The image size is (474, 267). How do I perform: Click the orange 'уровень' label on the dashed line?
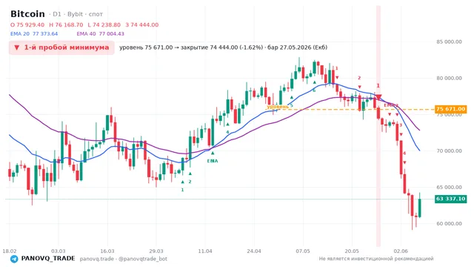pyautogui.click(x=278, y=107)
